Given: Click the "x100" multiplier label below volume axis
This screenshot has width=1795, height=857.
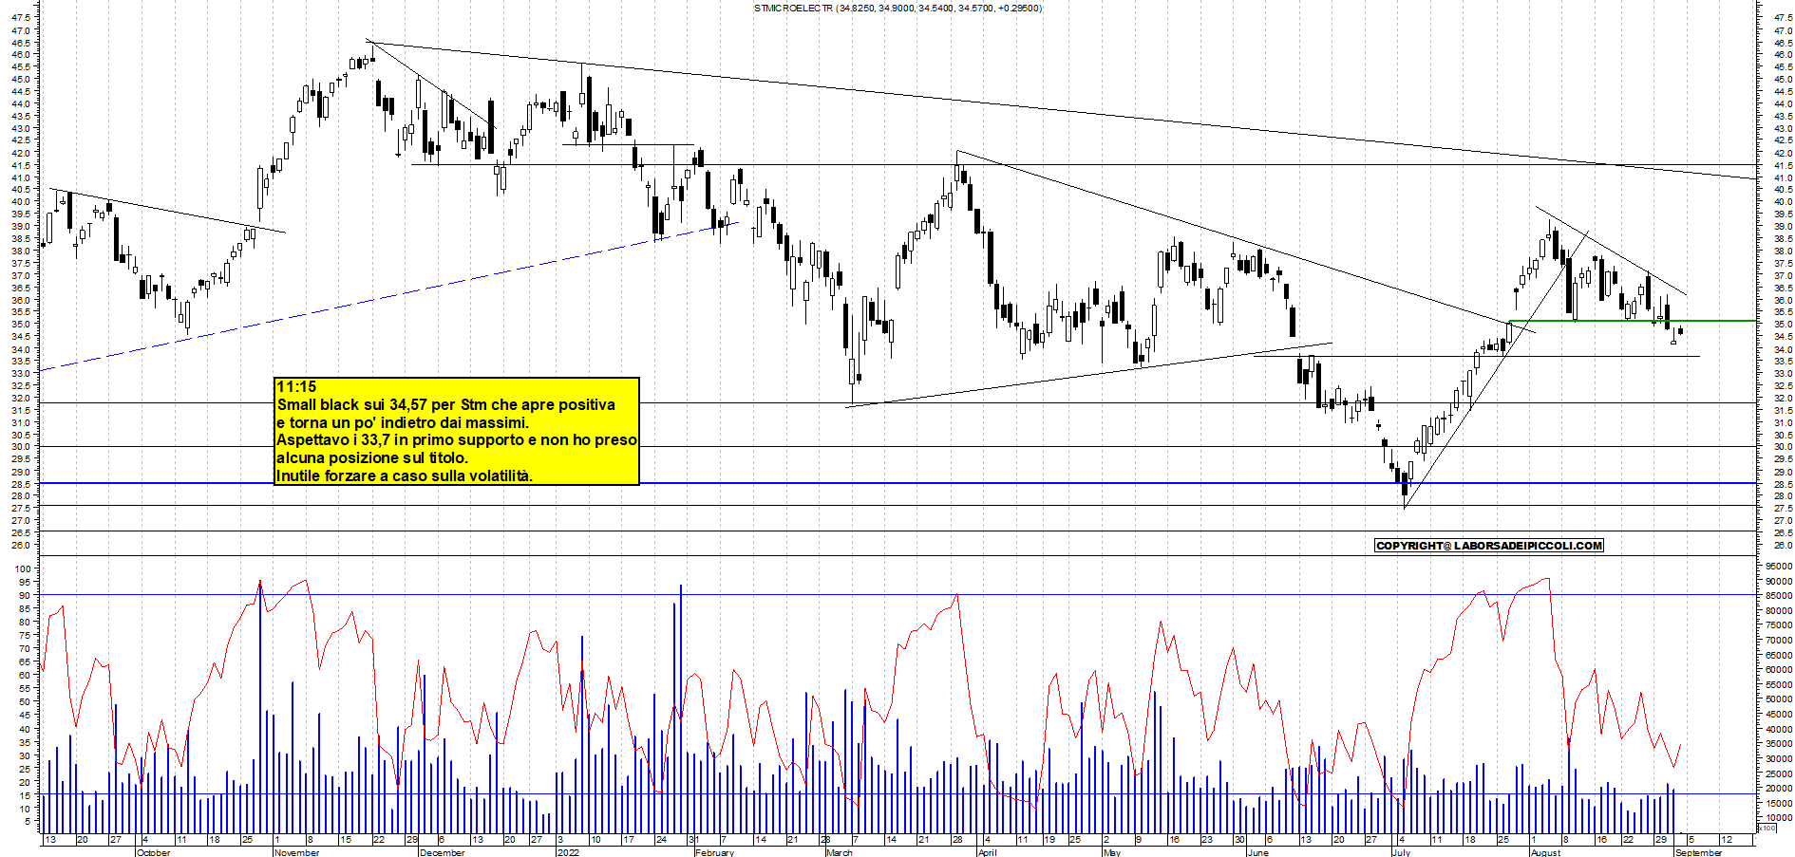Looking at the screenshot, I should click(1767, 828).
